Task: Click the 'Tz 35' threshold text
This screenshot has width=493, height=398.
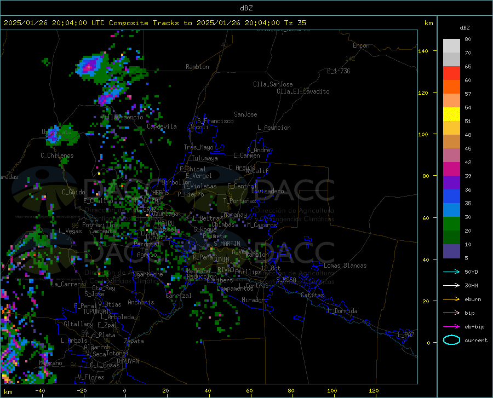Action: click(295, 23)
